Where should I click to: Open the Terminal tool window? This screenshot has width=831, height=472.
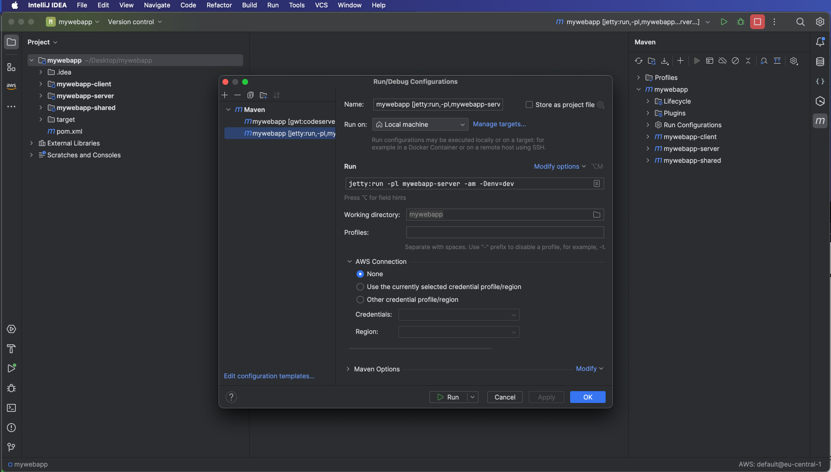point(11,408)
